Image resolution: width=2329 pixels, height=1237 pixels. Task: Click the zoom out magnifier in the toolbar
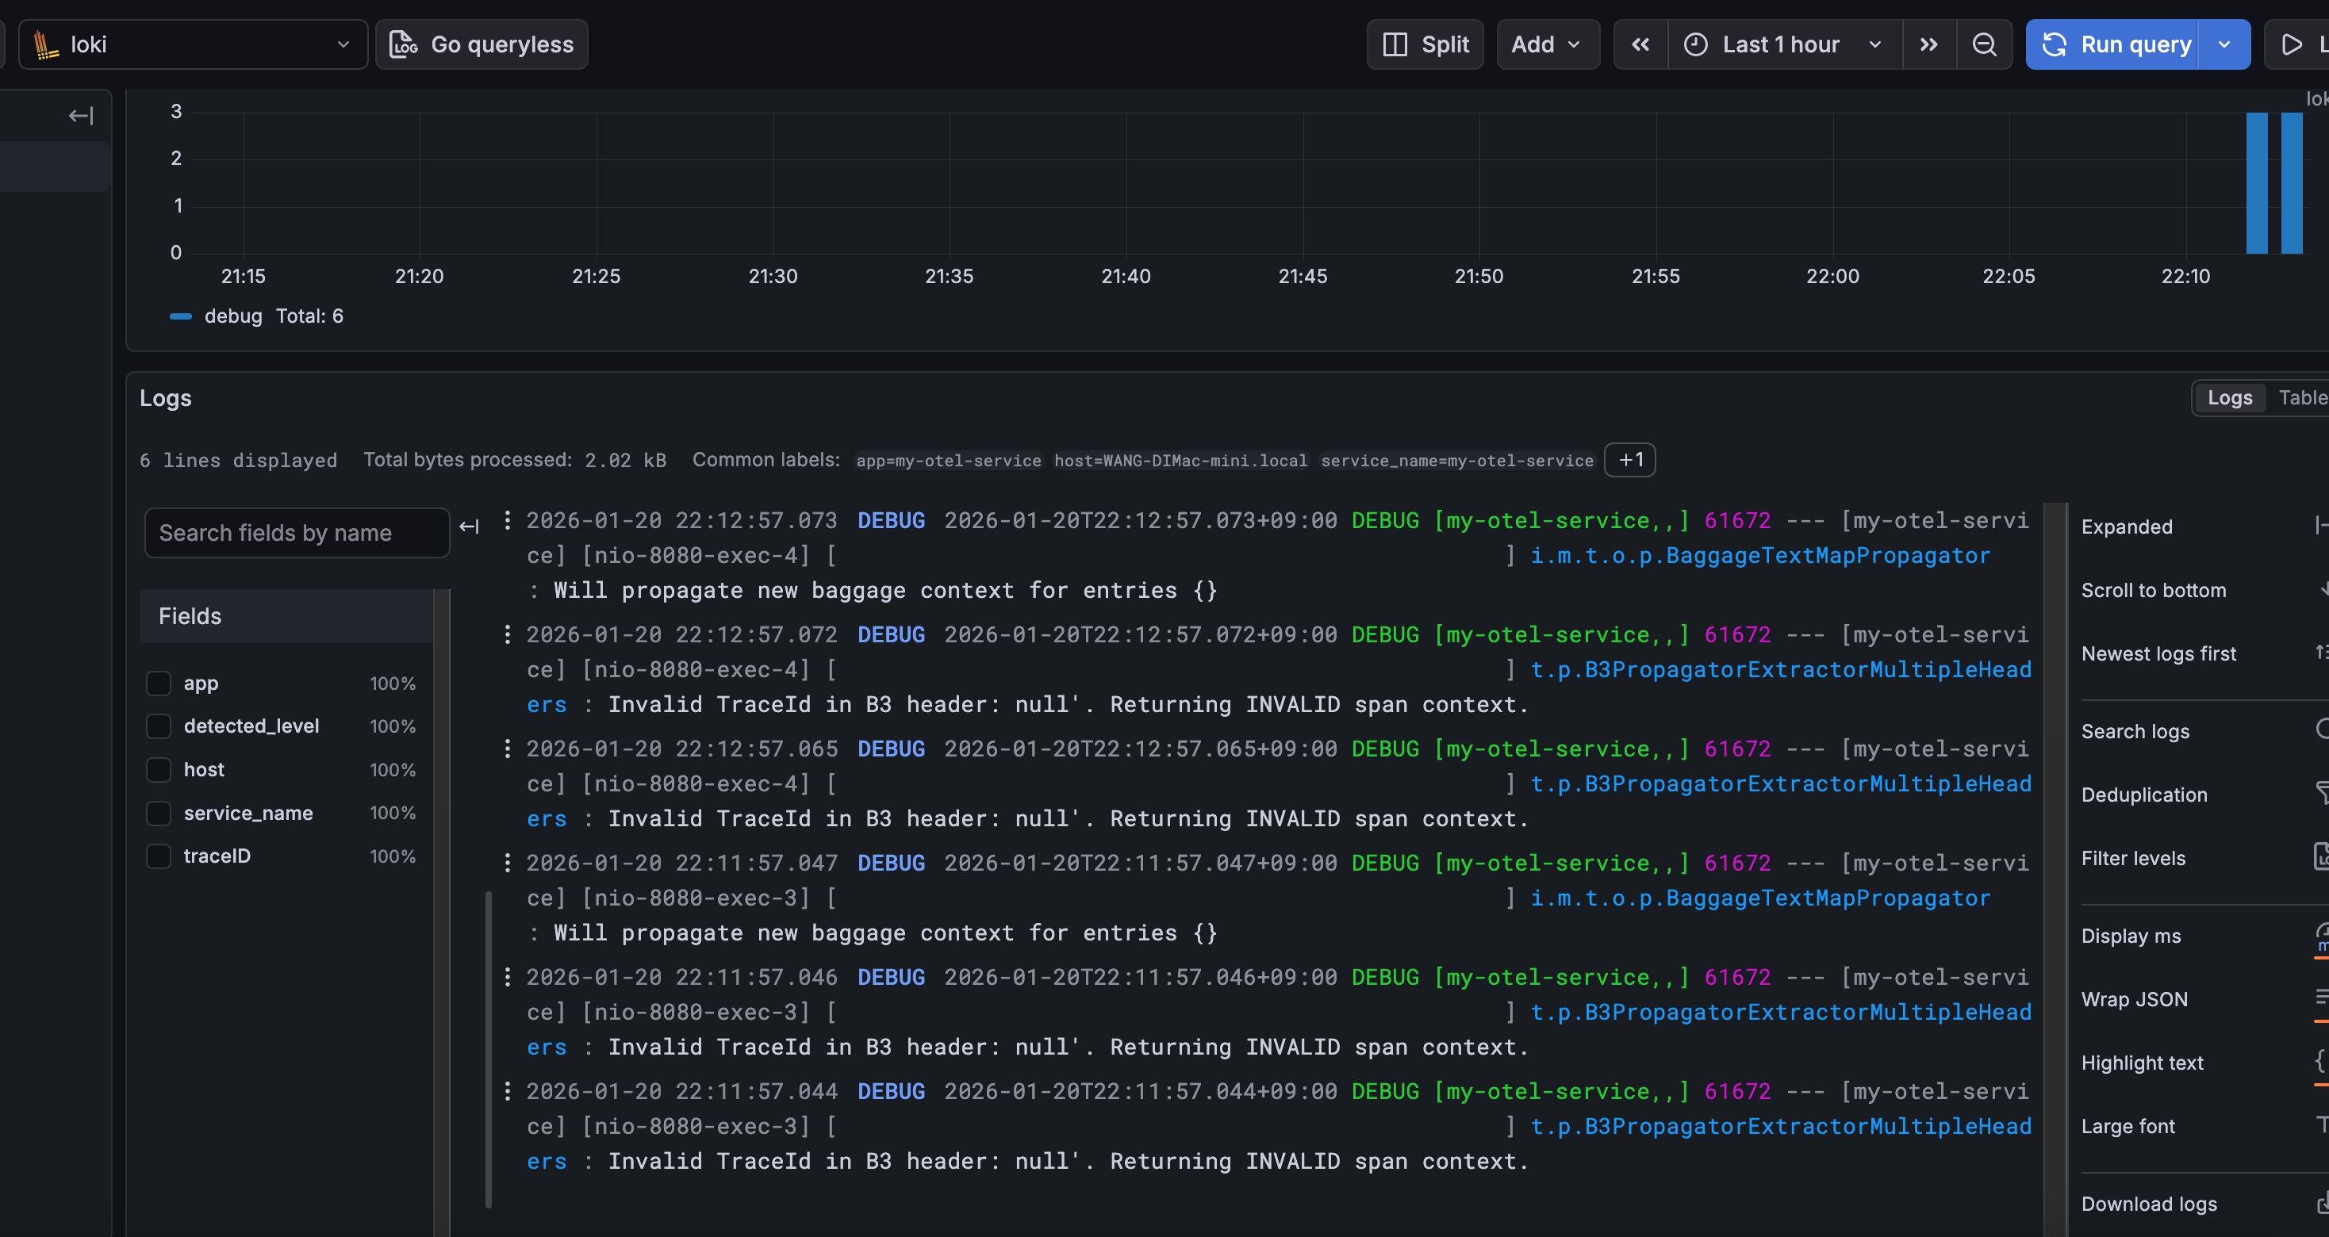click(x=1985, y=44)
